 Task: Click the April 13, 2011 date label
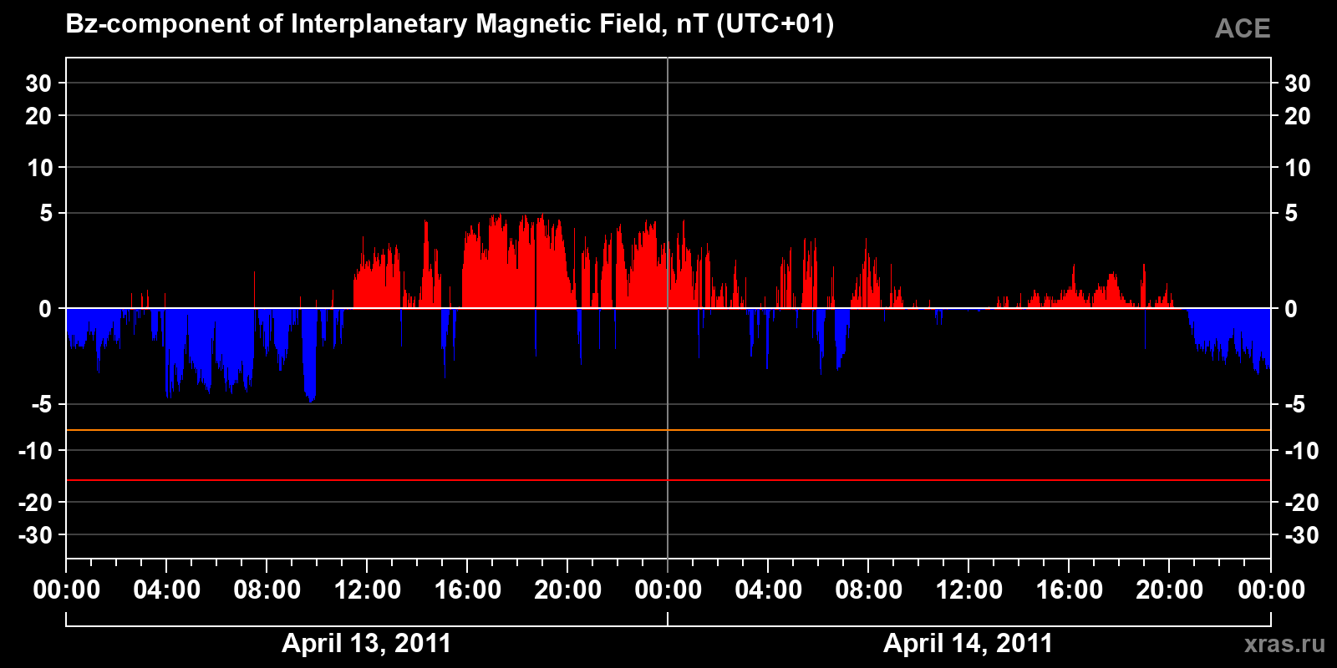[366, 643]
